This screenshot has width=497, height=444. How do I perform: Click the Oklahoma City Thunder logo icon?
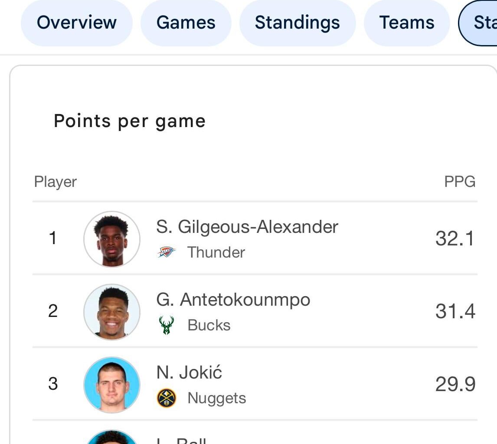coord(166,252)
